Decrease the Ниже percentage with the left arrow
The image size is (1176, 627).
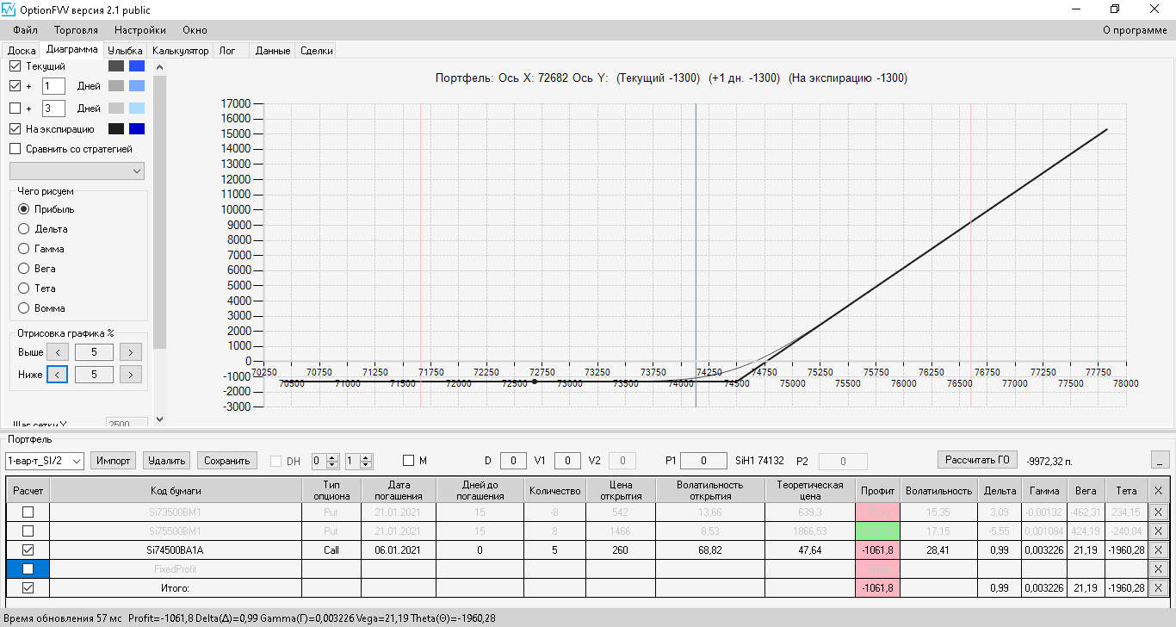click(57, 375)
